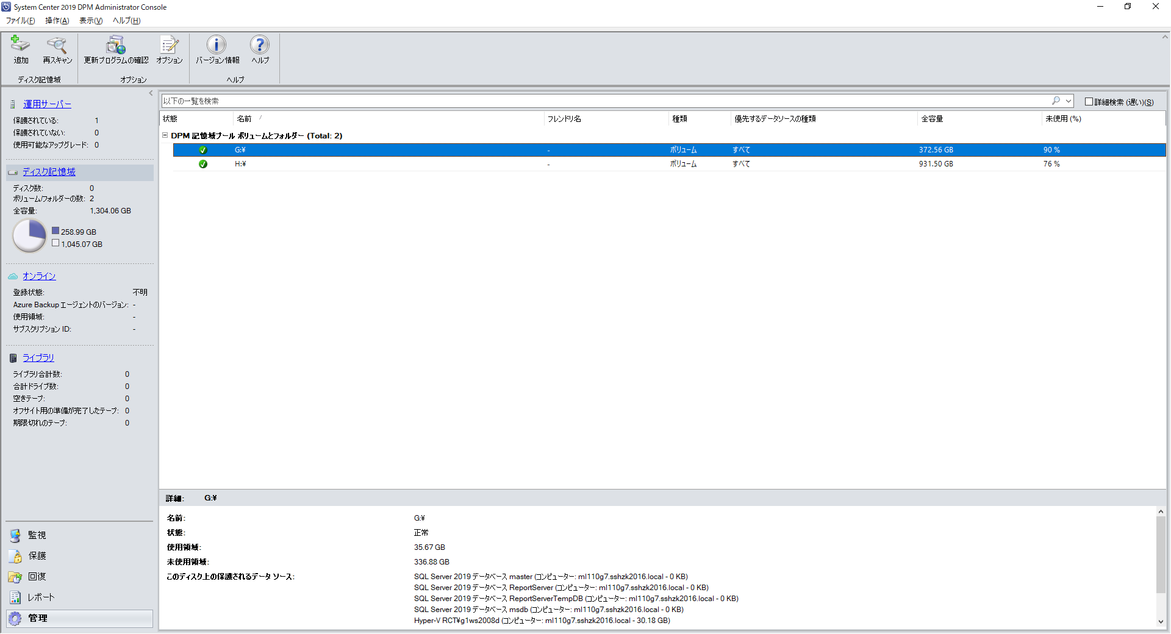
Task: Select the 管理 (Management) workspace icon
Action: click(x=15, y=618)
